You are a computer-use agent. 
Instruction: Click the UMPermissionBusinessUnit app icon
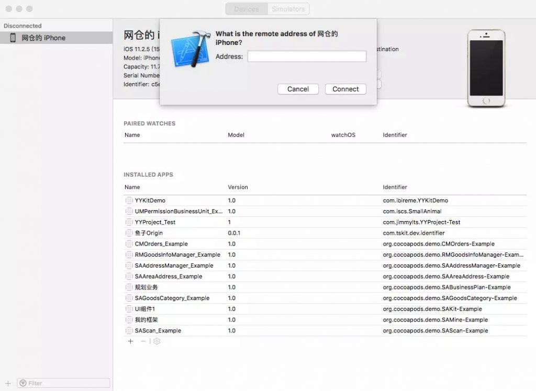[129, 211]
